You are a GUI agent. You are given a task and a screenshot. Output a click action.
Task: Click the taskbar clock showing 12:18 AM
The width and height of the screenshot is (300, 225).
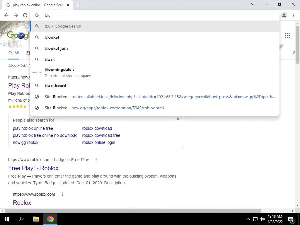(275, 219)
